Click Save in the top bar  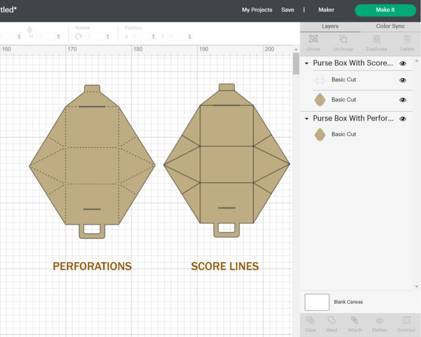click(288, 9)
